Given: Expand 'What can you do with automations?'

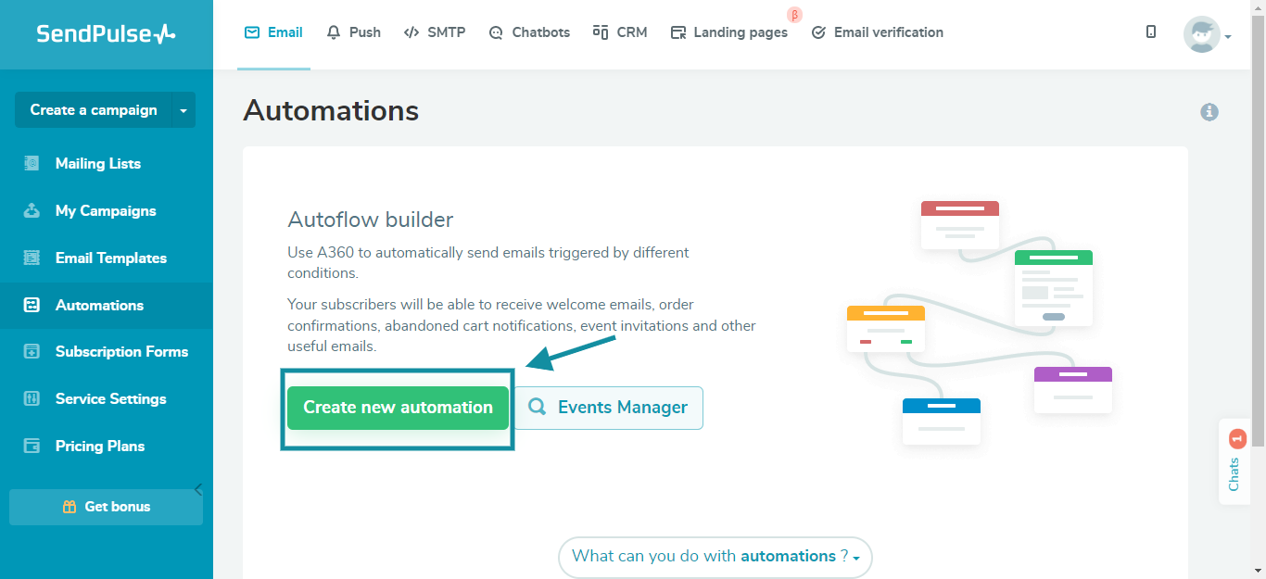Looking at the screenshot, I should coord(714,557).
